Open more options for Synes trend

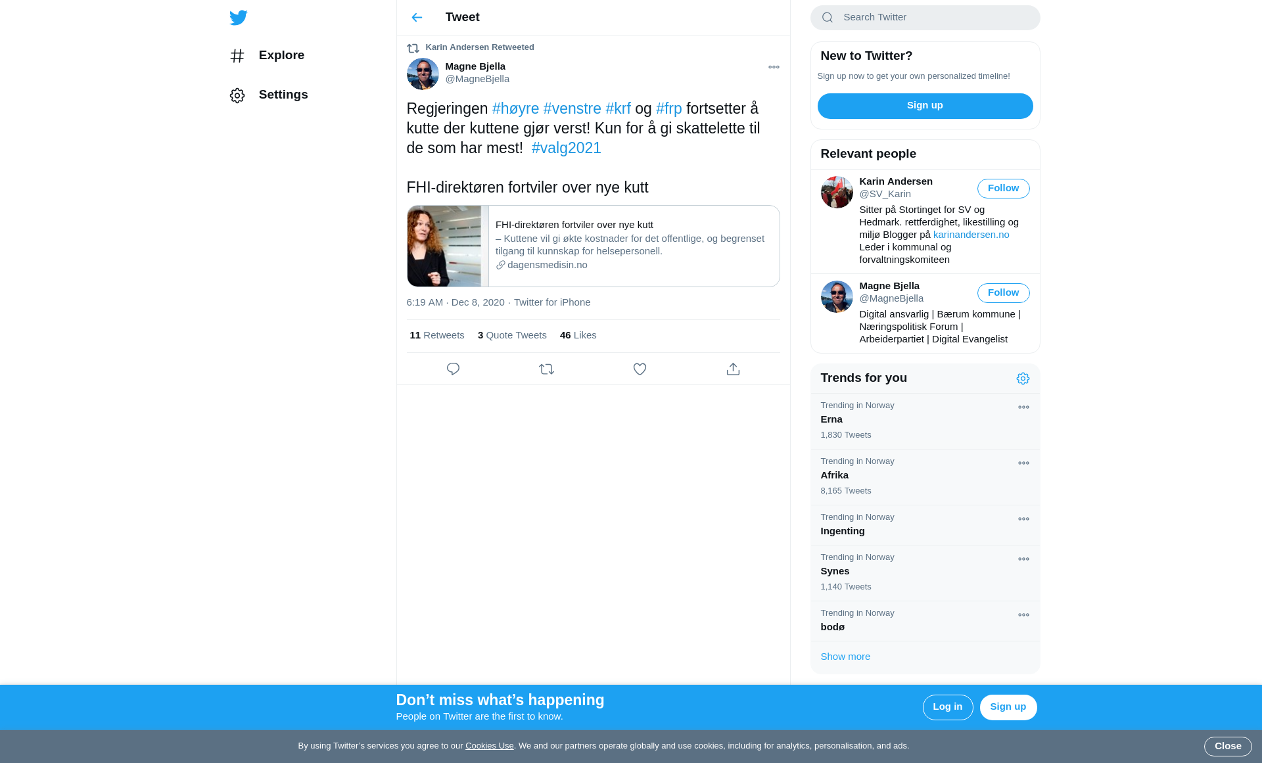(1023, 559)
